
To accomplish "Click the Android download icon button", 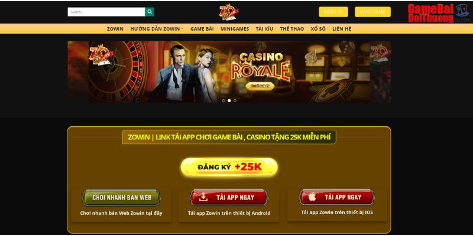I will 229,198.
